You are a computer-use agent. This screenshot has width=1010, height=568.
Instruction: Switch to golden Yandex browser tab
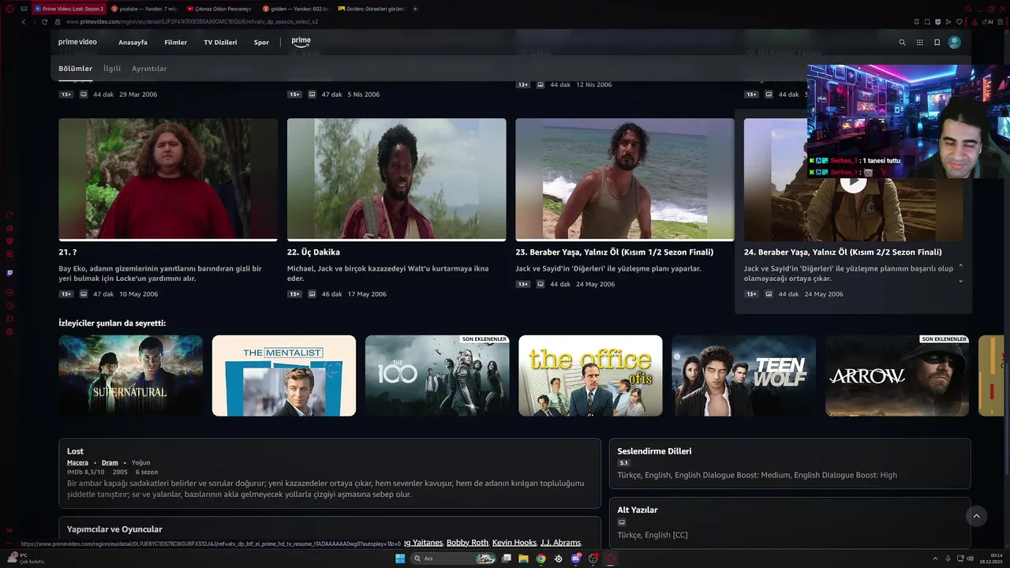[294, 9]
